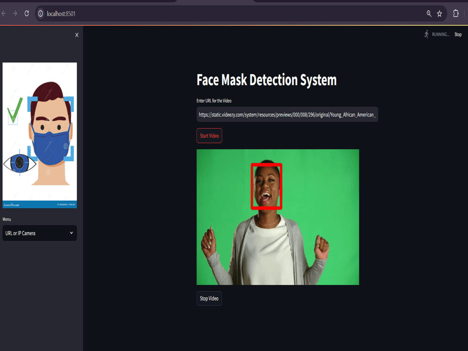468x351 pixels.
Task: Click the running man status icon
Action: (426, 34)
